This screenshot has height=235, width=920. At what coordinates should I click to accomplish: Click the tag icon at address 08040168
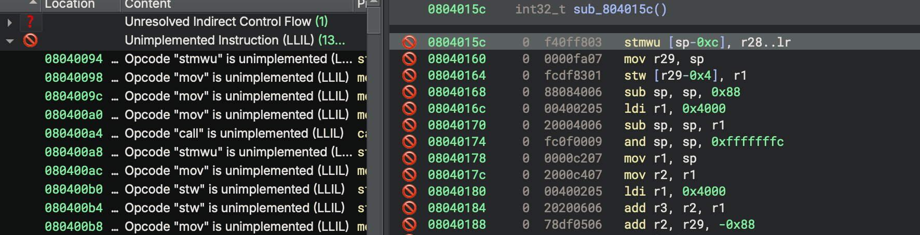[x=410, y=92]
